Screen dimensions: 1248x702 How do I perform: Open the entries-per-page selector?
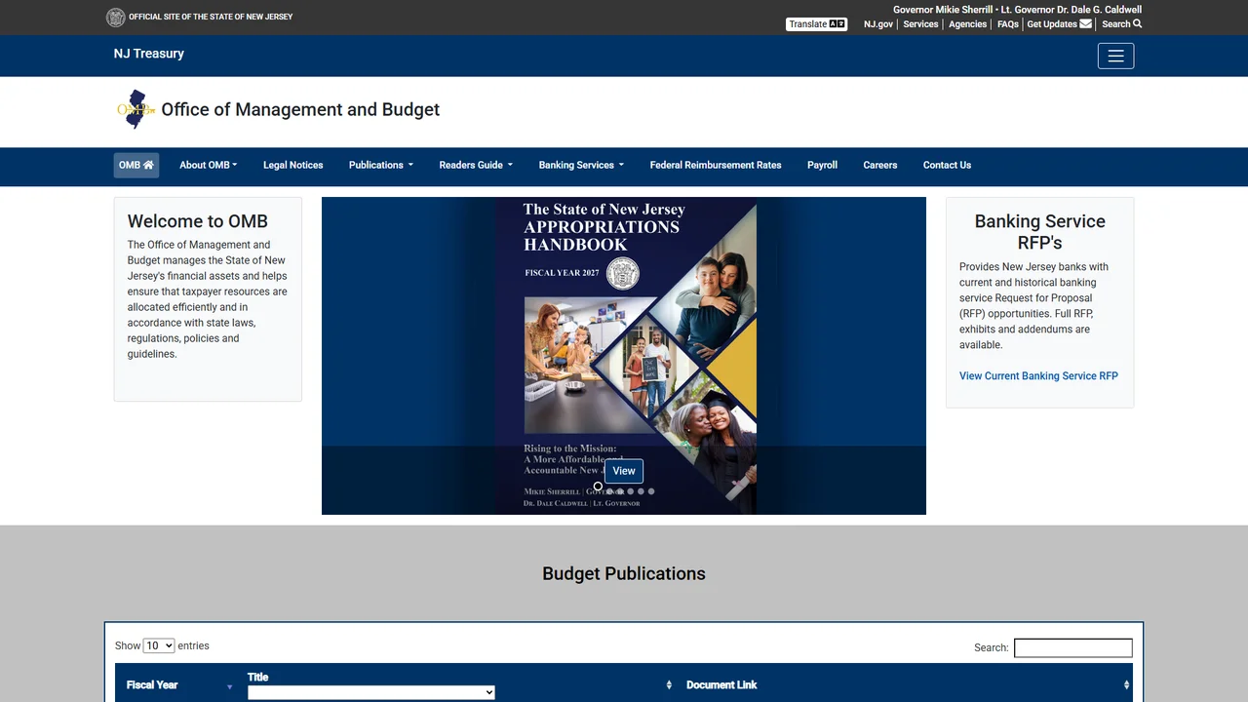(x=159, y=645)
